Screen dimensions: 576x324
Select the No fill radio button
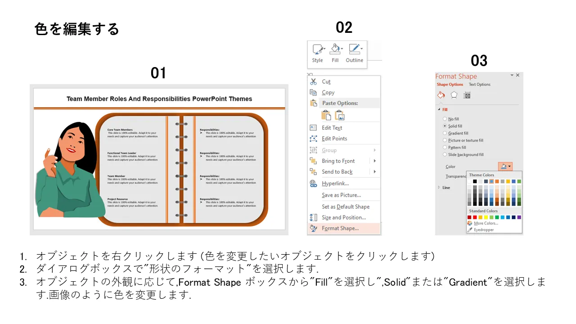445,119
